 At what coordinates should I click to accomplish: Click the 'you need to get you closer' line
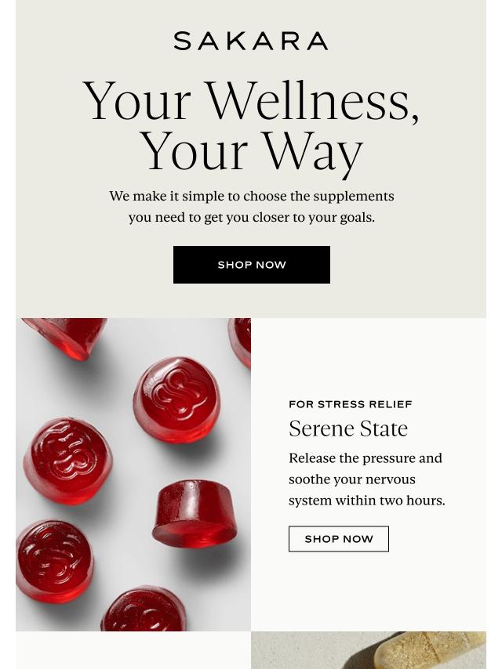click(x=252, y=218)
